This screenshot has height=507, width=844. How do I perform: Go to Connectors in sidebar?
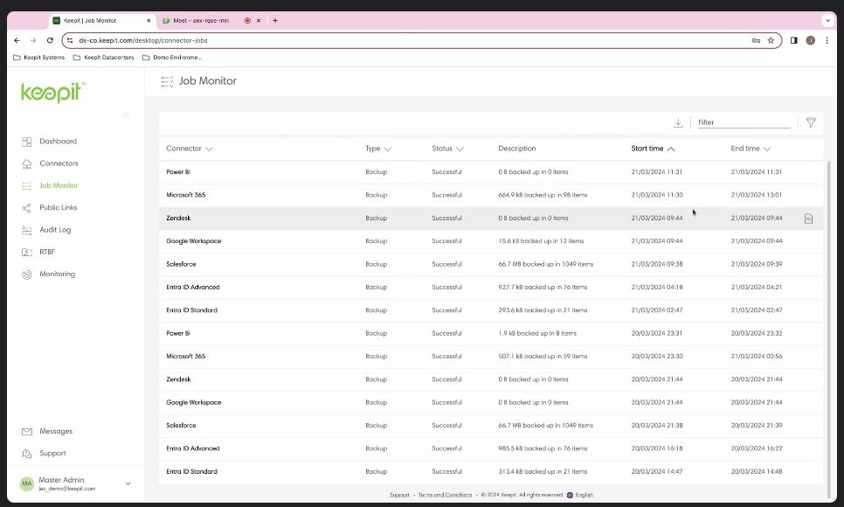point(59,163)
